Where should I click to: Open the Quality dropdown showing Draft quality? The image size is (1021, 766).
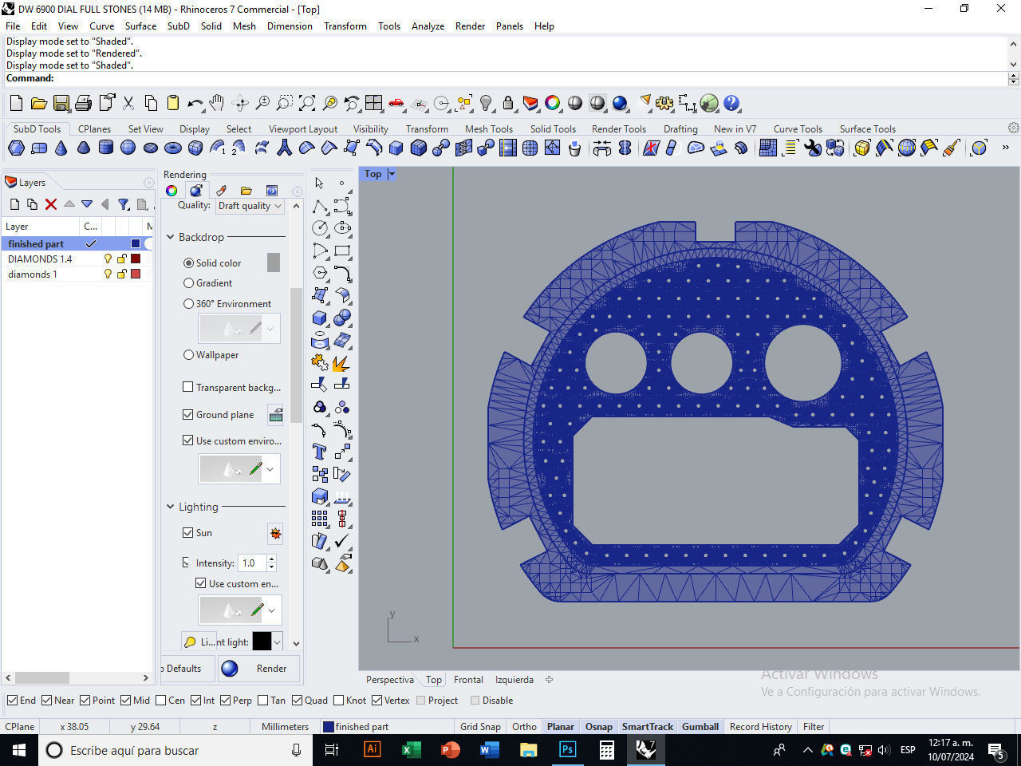click(250, 205)
